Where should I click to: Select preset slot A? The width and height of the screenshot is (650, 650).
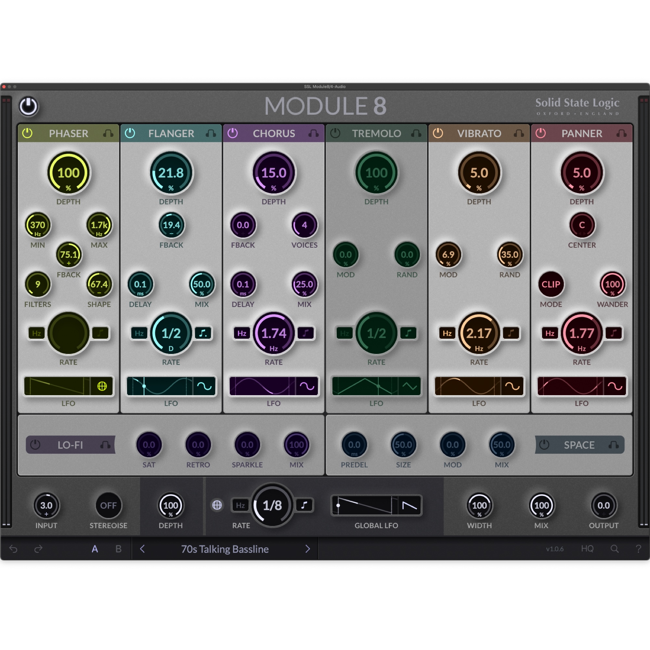coord(95,549)
